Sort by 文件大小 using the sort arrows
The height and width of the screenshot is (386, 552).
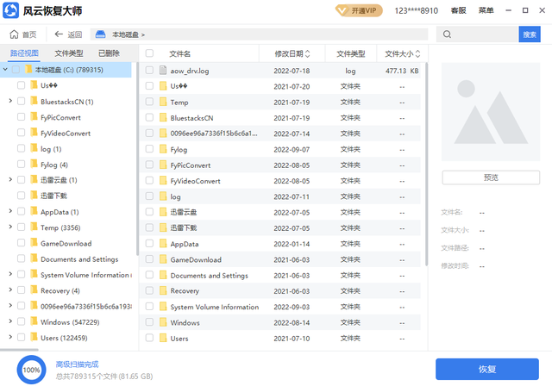pyautogui.click(x=417, y=53)
